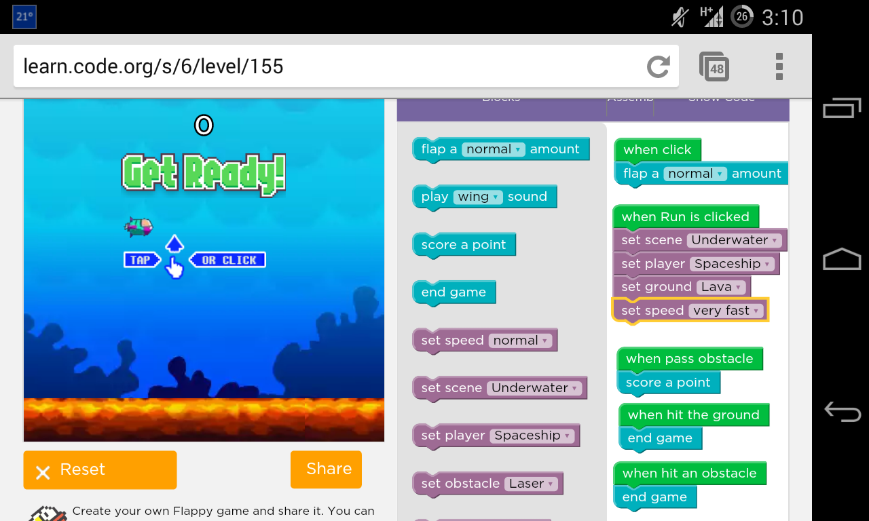The height and width of the screenshot is (521, 869).
Task: Open the wing sound dropdown
Action: click(478, 197)
